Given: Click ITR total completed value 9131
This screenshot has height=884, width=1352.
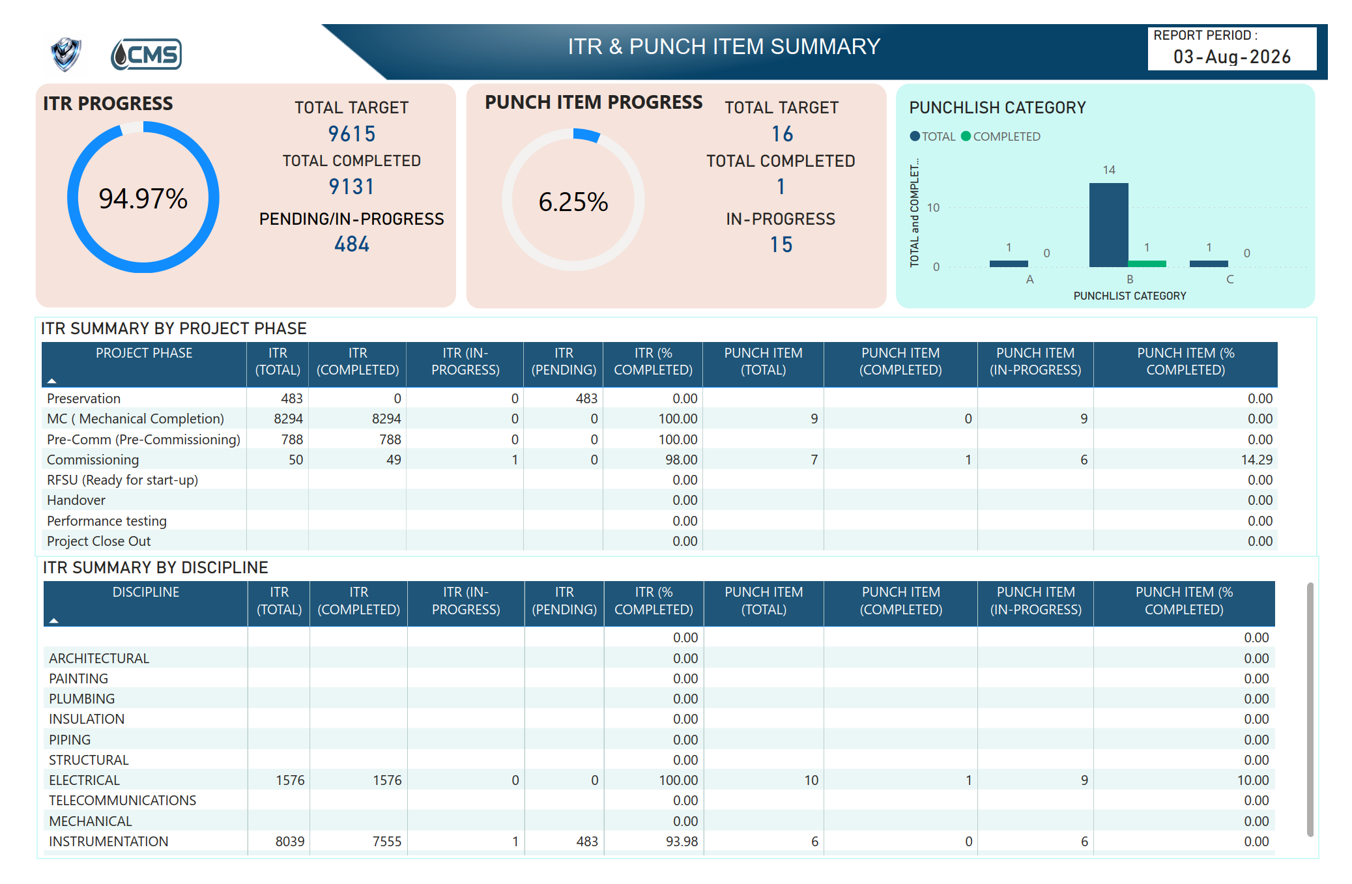Looking at the screenshot, I should [x=352, y=187].
